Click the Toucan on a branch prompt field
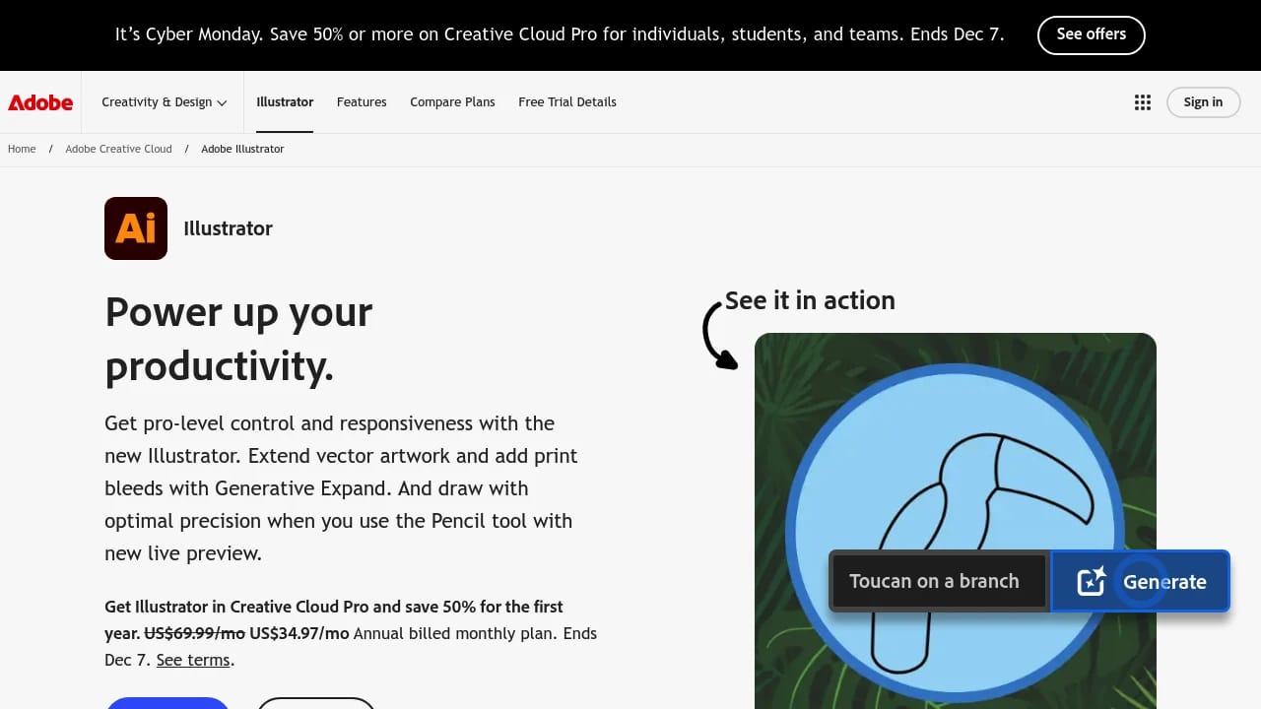 point(936,581)
